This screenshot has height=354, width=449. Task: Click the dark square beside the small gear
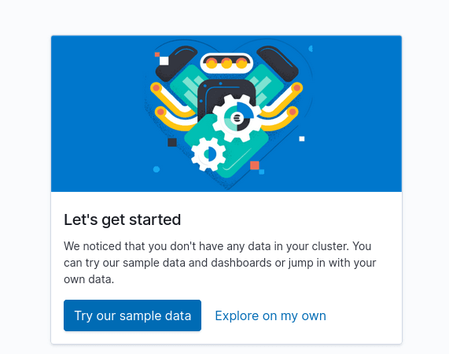172,142
